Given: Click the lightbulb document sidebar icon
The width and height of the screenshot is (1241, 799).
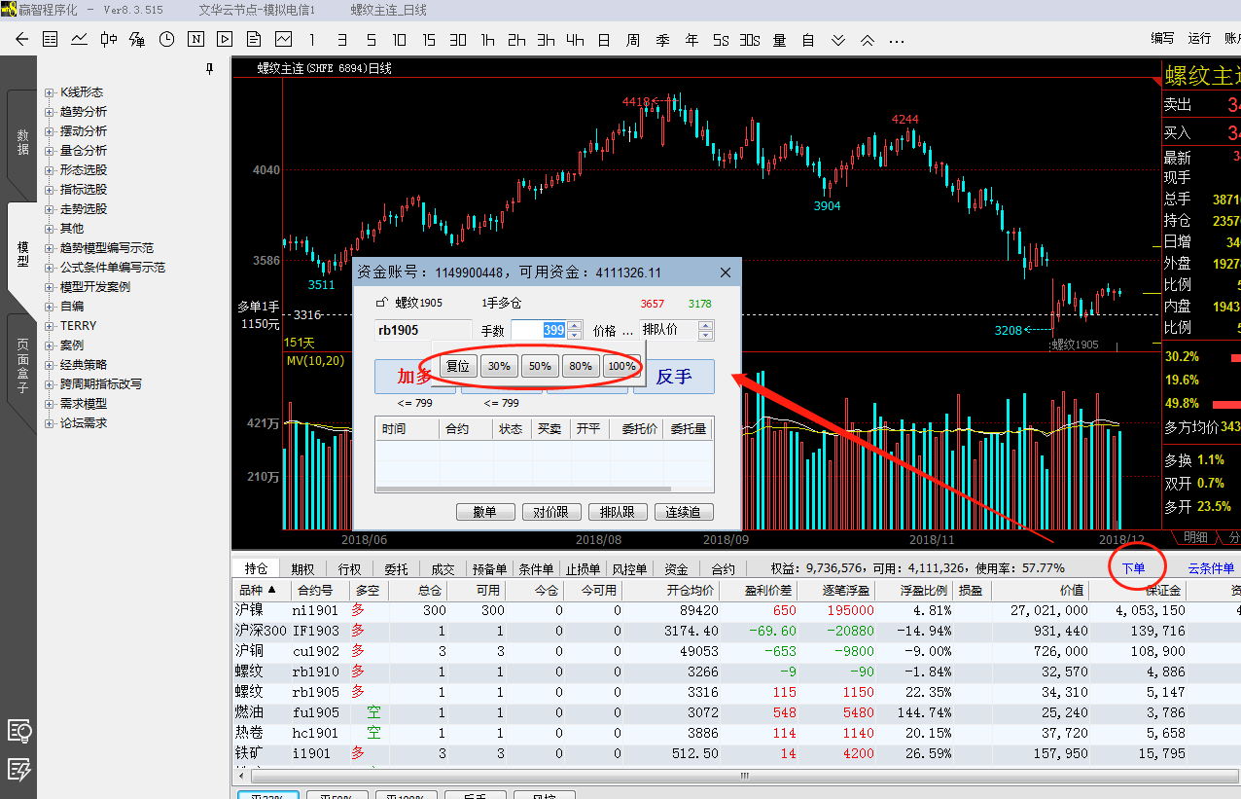Looking at the screenshot, I should pyautogui.click(x=19, y=731).
